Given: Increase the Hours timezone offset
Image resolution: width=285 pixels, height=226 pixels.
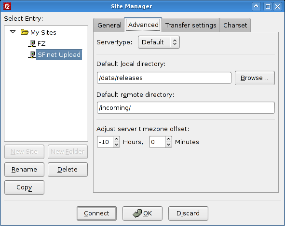Looking at the screenshot, I should (x=116, y=139).
